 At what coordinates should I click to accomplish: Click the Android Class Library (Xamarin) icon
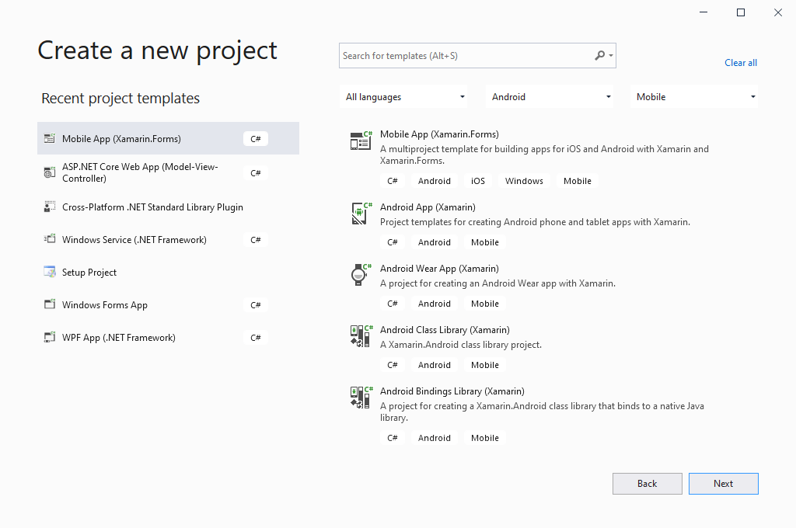360,335
